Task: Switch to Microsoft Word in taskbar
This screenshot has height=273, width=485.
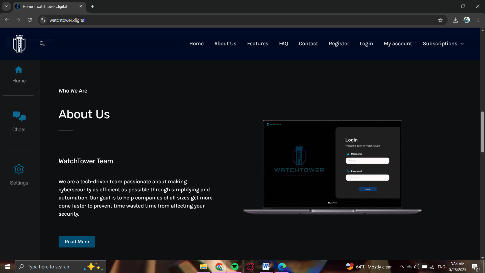Action: point(266,267)
